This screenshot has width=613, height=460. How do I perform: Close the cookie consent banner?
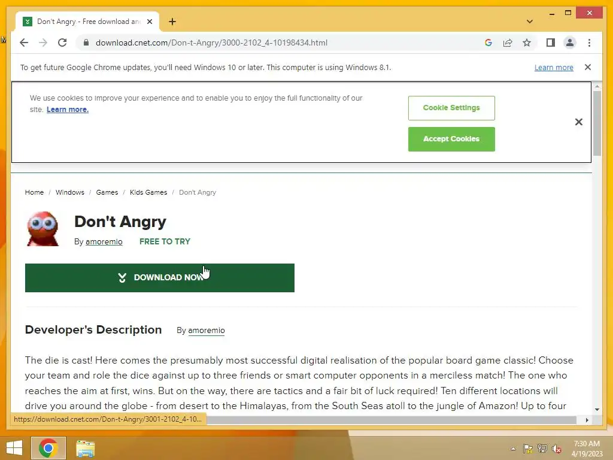579,122
